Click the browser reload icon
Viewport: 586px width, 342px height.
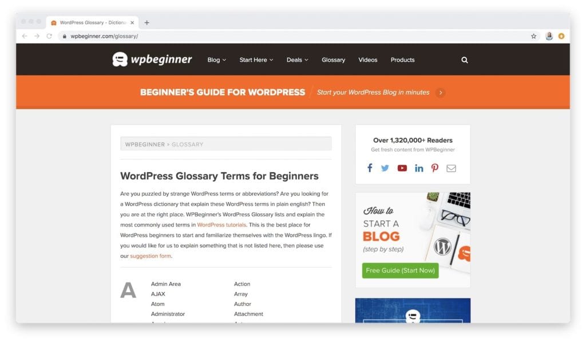(49, 36)
